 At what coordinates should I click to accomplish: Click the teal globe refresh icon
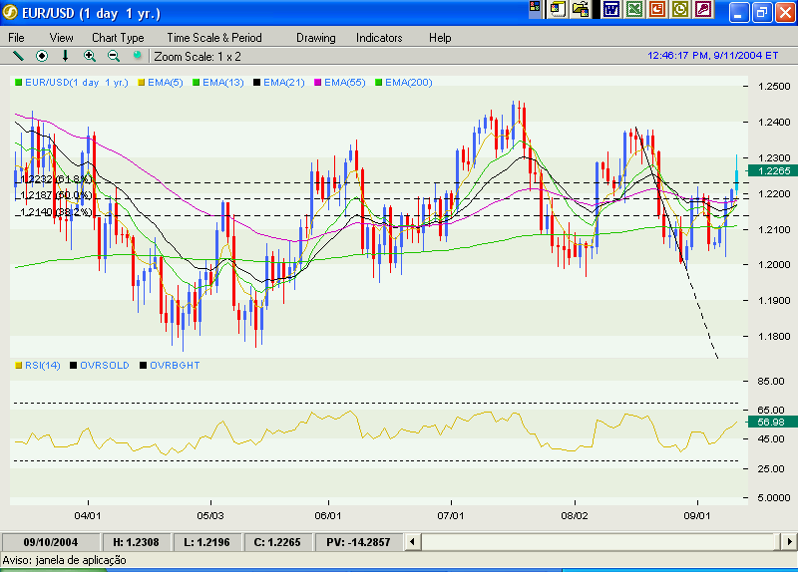pyautogui.click(x=138, y=56)
